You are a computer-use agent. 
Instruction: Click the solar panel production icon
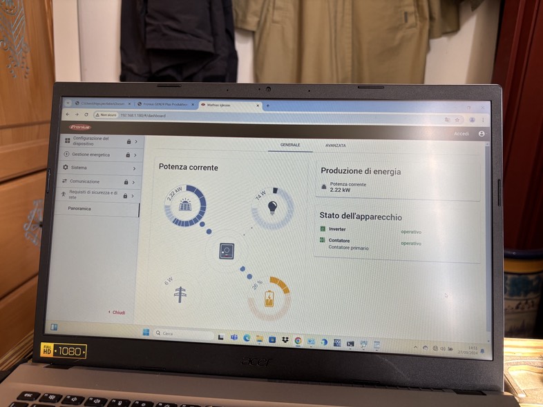coord(185,206)
